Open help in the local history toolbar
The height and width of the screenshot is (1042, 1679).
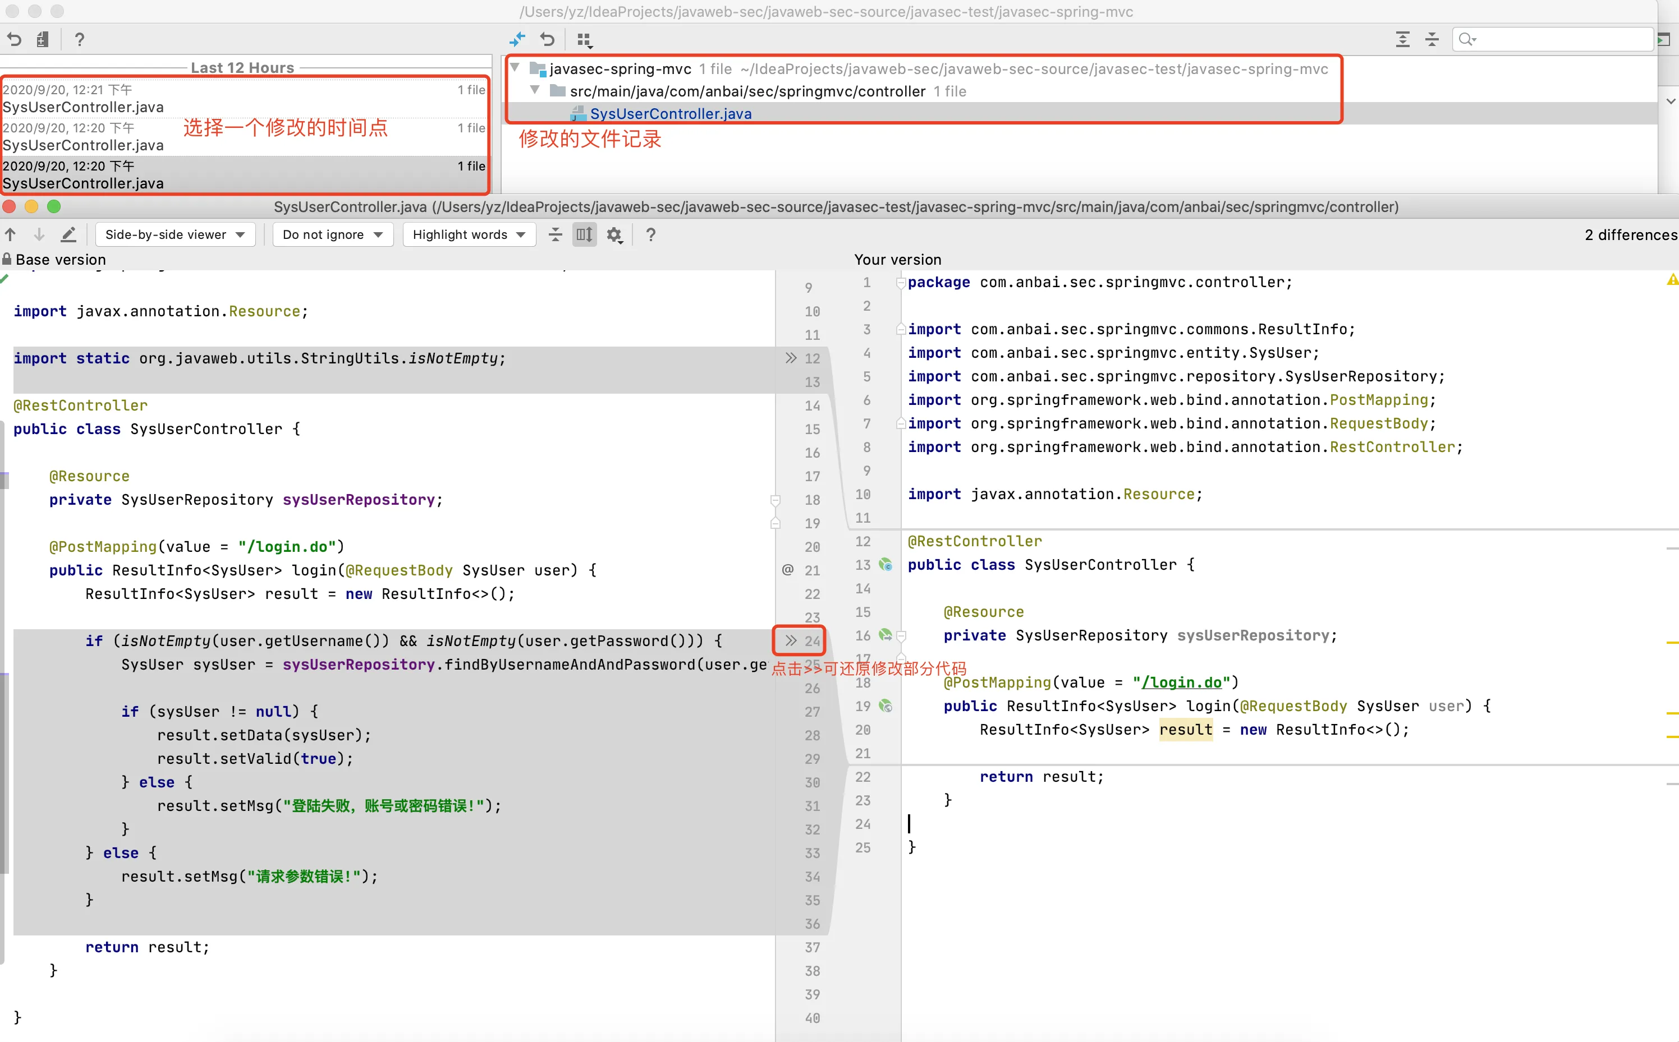point(79,39)
